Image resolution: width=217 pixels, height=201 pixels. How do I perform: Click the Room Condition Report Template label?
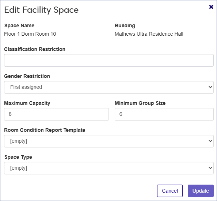45,130
